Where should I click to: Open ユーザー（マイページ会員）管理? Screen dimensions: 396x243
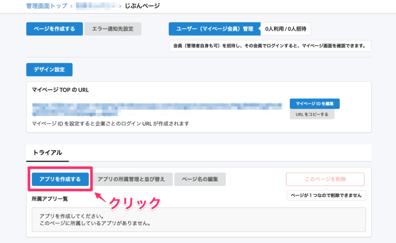click(214, 29)
